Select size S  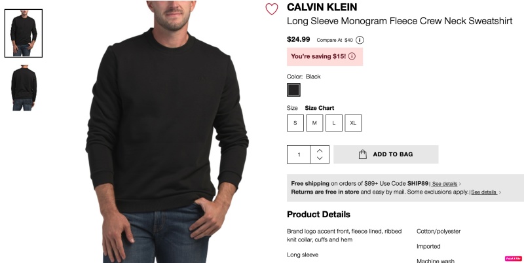click(x=295, y=123)
